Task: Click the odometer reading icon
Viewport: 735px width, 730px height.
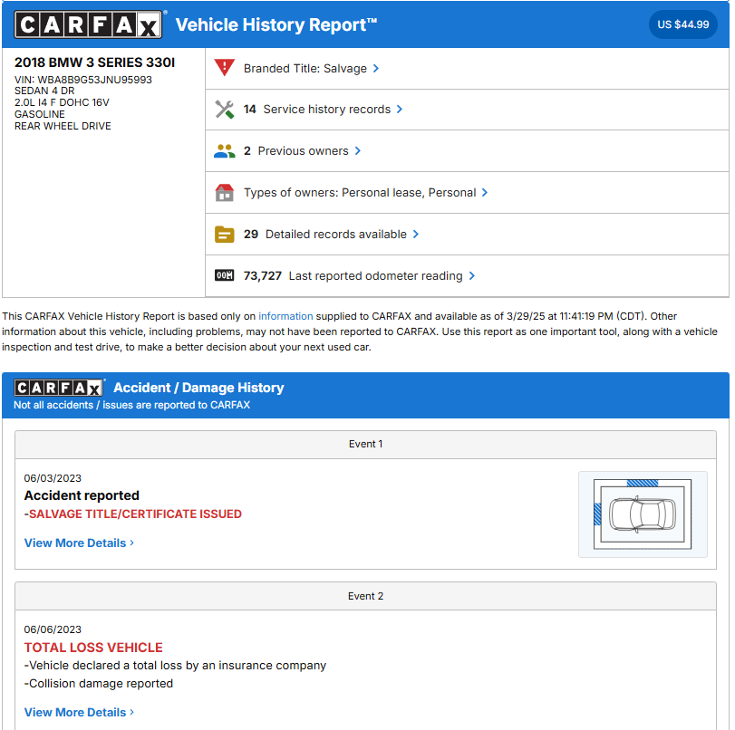Action: coord(224,276)
